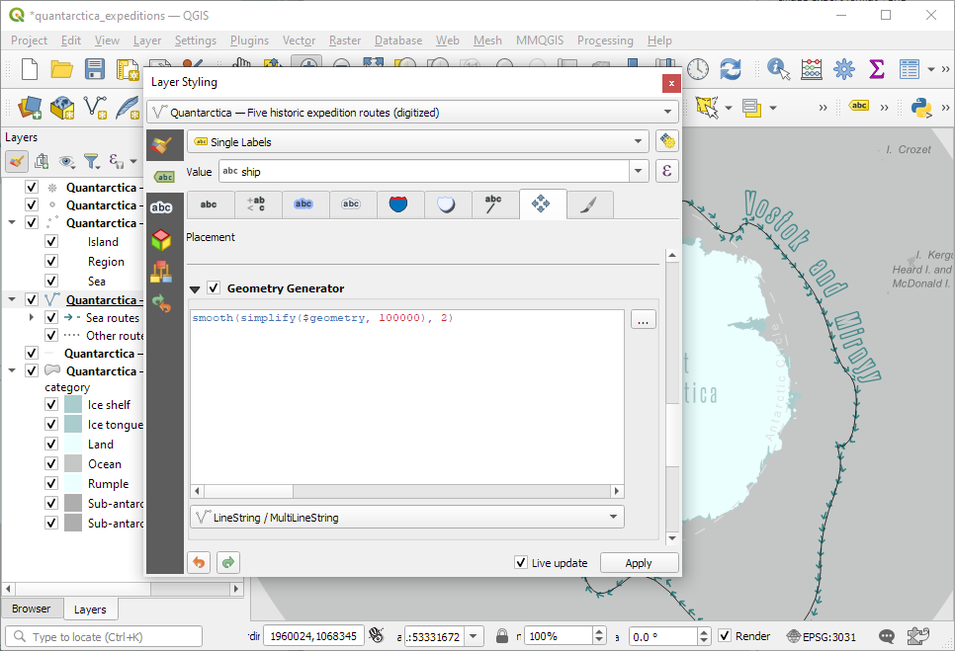Open messages log speech bubble icon
955x651 pixels.
coord(886,636)
